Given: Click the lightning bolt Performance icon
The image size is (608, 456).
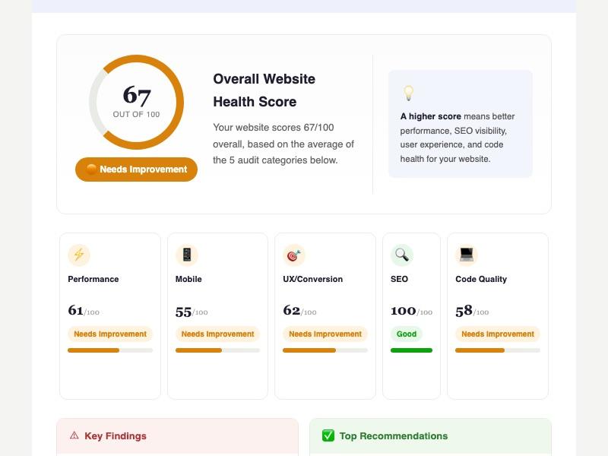Looking at the screenshot, I should 79,255.
